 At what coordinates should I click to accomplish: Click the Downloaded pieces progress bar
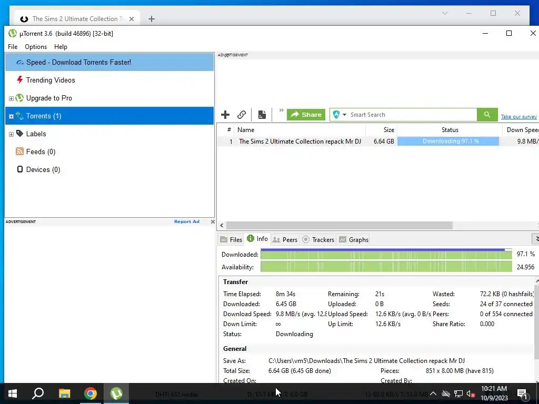[386, 254]
